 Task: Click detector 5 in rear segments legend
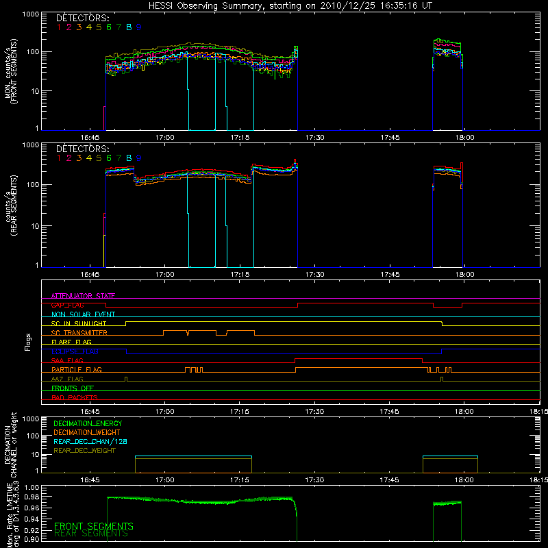click(99, 158)
